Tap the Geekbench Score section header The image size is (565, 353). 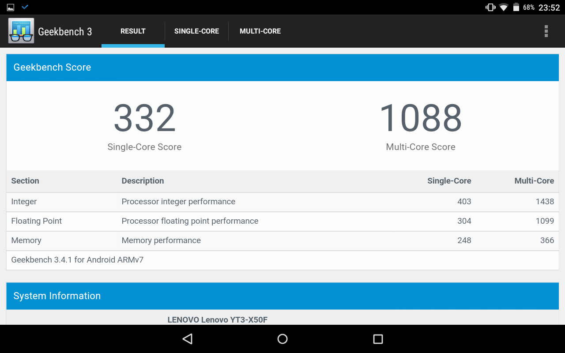(x=282, y=68)
